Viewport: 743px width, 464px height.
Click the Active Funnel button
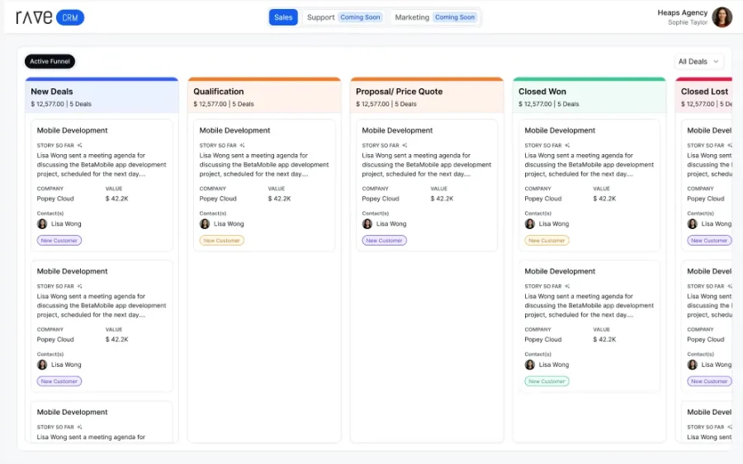pos(50,62)
